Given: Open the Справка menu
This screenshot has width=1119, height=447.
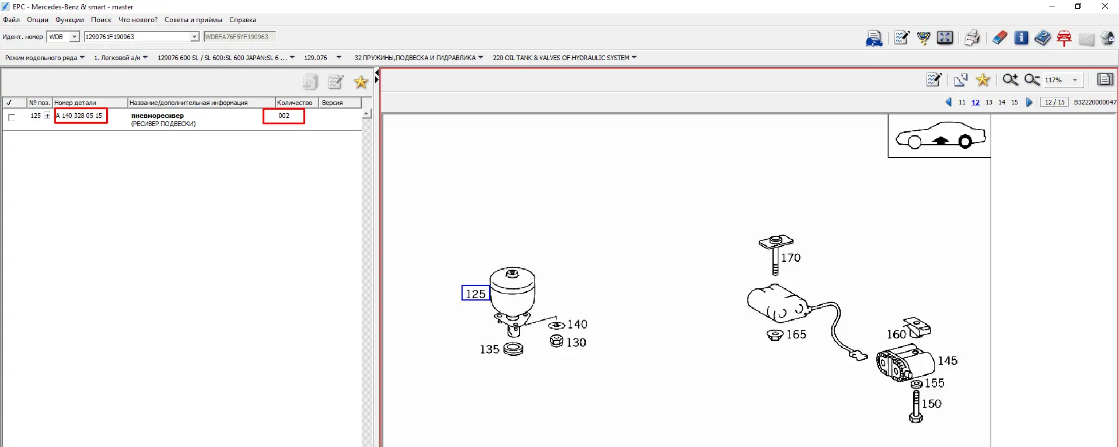Looking at the screenshot, I should [243, 20].
